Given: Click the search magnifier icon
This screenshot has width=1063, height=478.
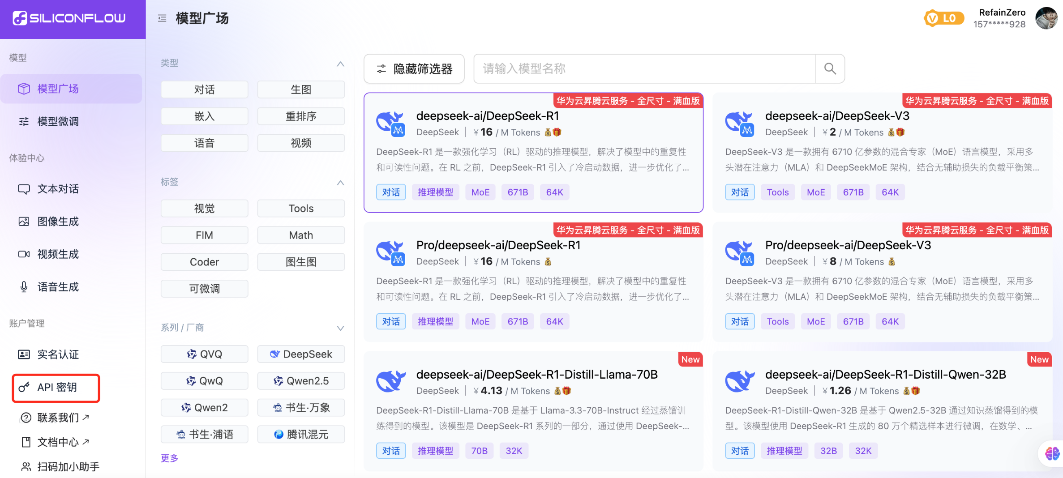Looking at the screenshot, I should tap(830, 68).
